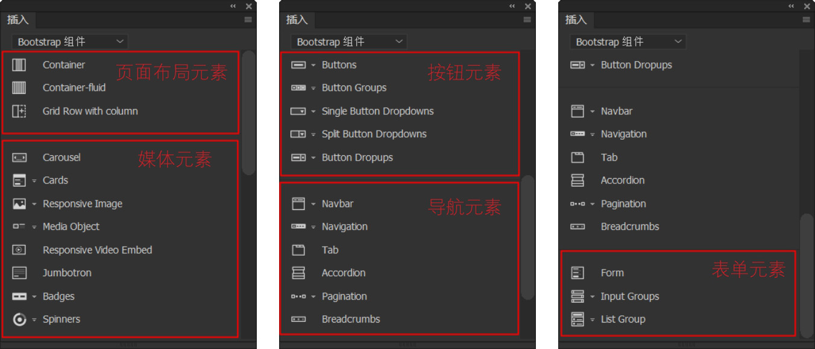Expand the Buttons dropdown arrow

(313, 65)
